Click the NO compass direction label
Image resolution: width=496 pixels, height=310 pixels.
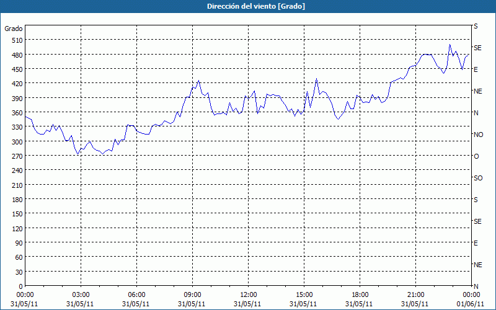tap(478, 135)
